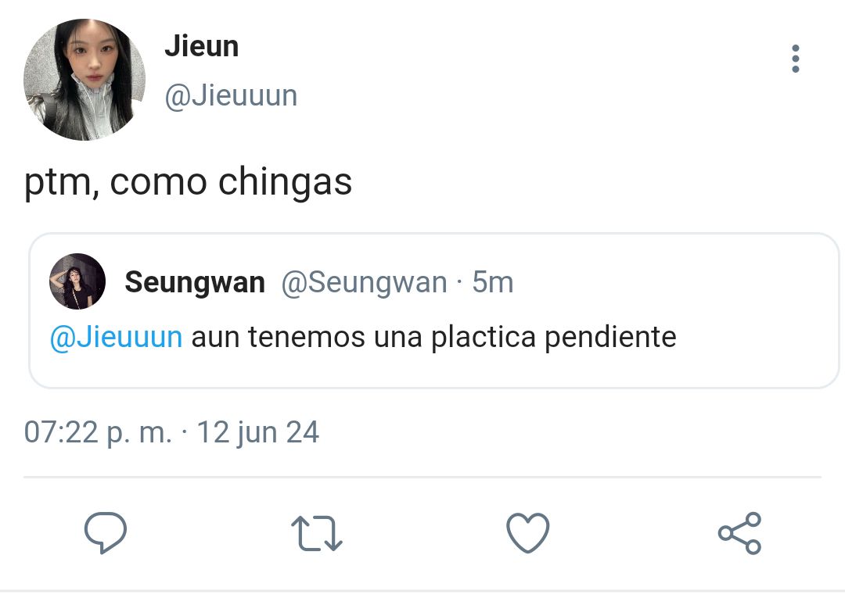Tap the retweet arrows icon
This screenshot has height=605, width=845.
(317, 533)
